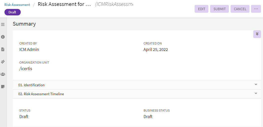Click the purple Draft status badge

(12, 12)
